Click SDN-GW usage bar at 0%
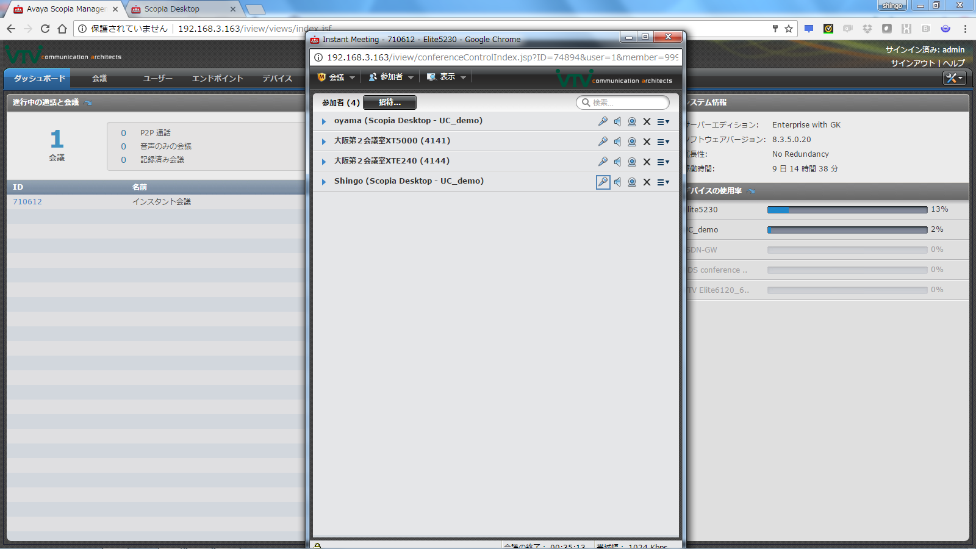 (x=847, y=250)
